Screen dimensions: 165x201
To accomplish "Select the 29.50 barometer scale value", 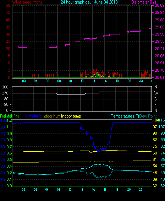I will (x=160, y=34).
